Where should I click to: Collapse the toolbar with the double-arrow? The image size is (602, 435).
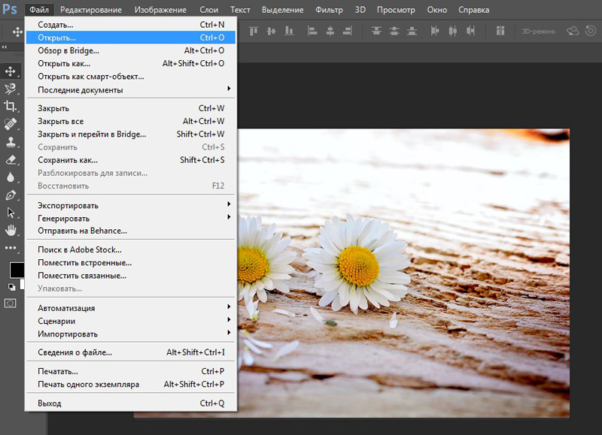5,47
